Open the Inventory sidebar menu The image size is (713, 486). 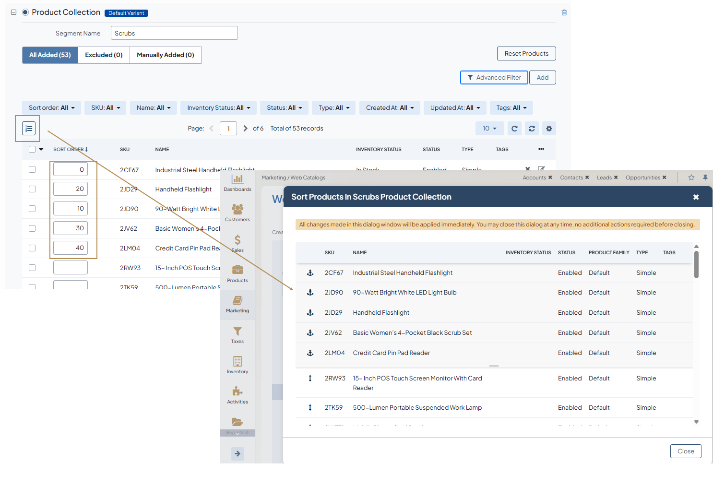pyautogui.click(x=238, y=365)
